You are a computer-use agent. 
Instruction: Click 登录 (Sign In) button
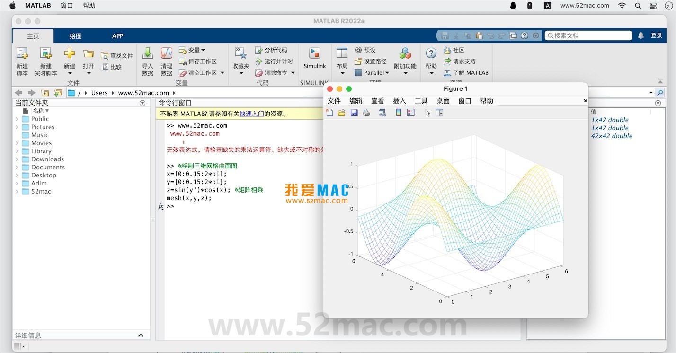click(x=657, y=35)
